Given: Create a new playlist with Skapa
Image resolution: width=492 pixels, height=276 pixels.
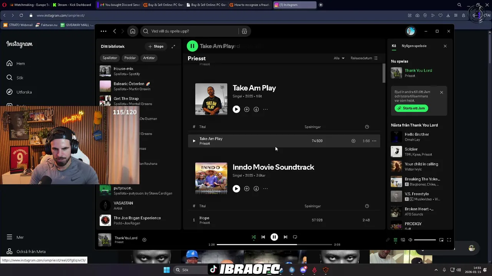Looking at the screenshot, I should [156, 46].
